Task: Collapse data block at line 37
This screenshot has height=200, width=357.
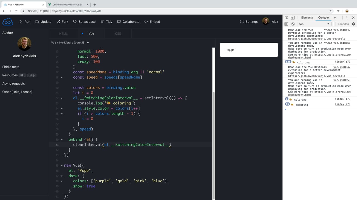Action: pyautogui.click(x=62, y=176)
